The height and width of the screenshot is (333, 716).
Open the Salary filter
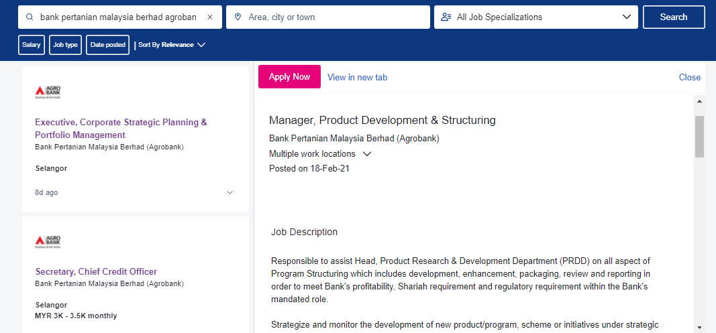[x=32, y=45]
